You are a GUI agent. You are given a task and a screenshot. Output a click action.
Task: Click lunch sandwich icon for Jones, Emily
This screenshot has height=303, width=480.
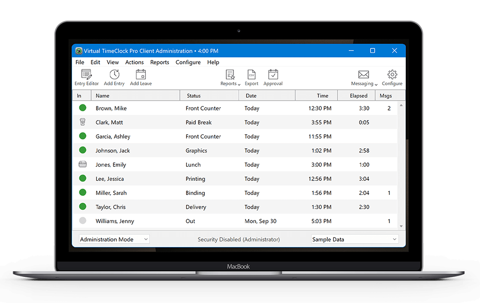[x=83, y=164]
